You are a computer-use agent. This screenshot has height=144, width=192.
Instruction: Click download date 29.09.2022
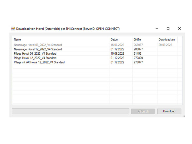click(x=165, y=45)
